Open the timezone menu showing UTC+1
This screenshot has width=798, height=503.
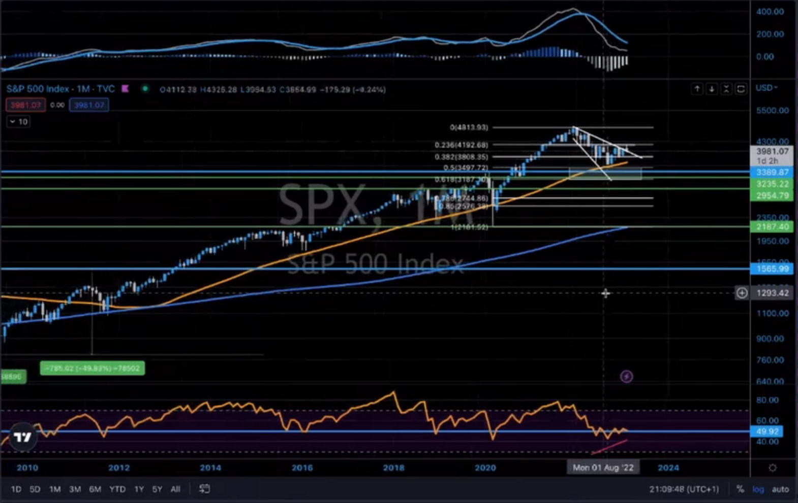[684, 489]
